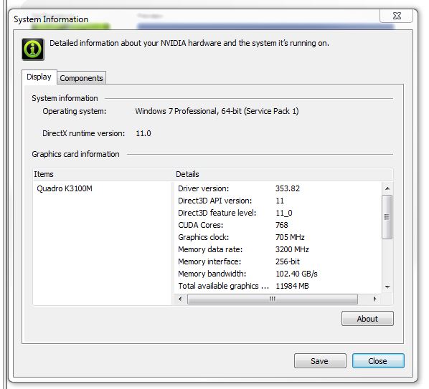Click the CUDA Cores label

[201, 225]
